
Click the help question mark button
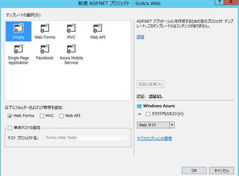pos(219,2)
